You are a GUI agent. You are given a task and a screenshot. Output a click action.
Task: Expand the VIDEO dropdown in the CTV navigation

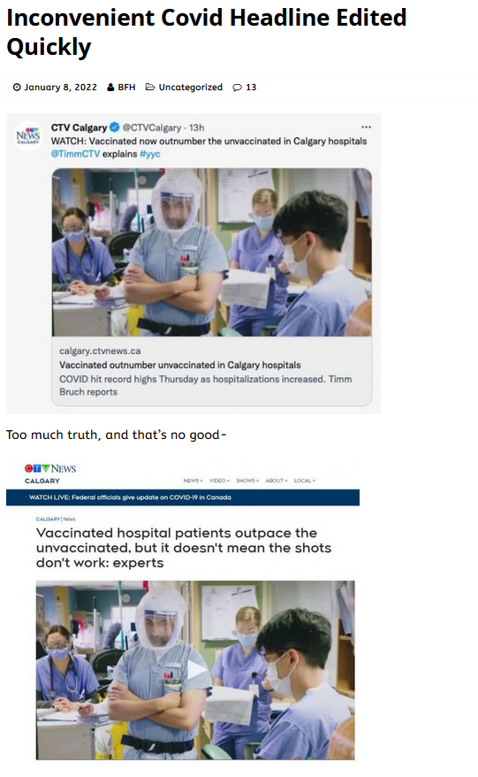(219, 481)
